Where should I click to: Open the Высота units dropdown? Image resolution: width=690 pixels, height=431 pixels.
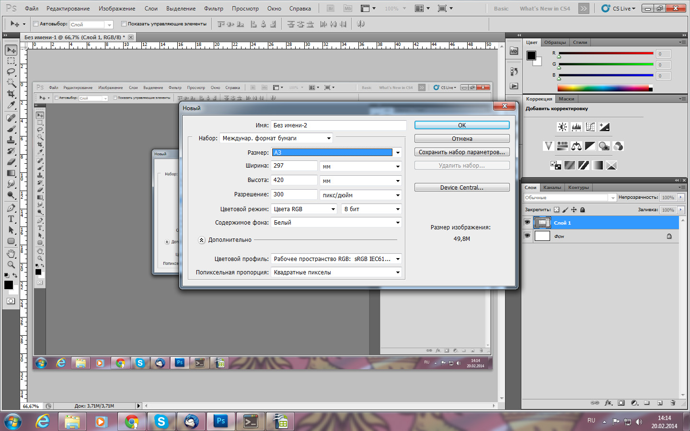[361, 181]
